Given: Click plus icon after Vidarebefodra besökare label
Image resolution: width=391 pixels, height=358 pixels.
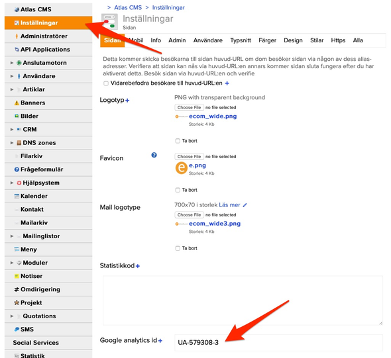Looking at the screenshot, I should 227,83.
